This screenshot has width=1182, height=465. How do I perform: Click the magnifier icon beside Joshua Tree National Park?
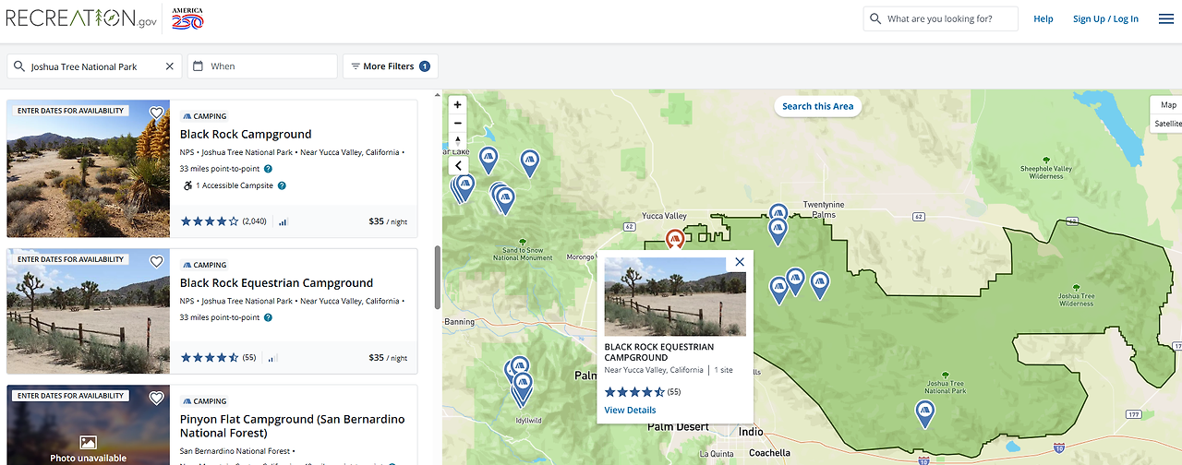[x=19, y=66]
